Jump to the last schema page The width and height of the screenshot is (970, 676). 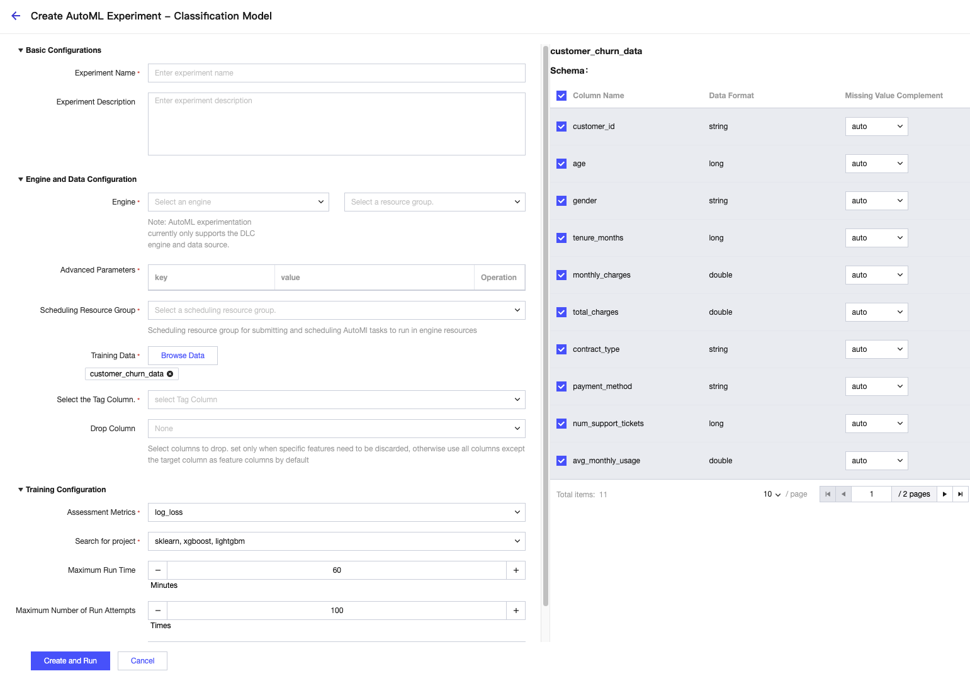coord(960,494)
